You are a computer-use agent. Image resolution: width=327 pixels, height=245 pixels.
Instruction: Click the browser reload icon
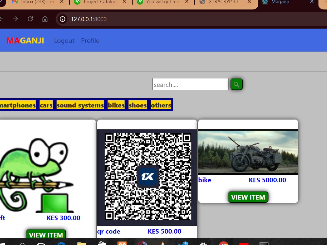click(x=30, y=19)
